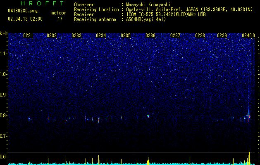Viewport: 260px width, 165px height.
Task: Click the Observer label
Action: point(84,5)
